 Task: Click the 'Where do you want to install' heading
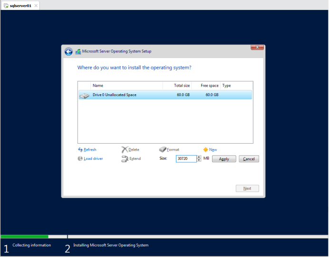134,68
